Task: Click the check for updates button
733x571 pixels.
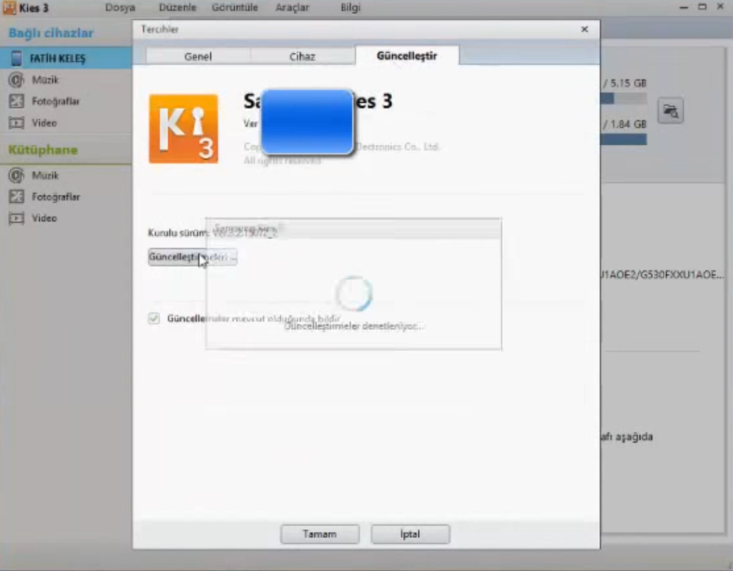Action: point(193,257)
